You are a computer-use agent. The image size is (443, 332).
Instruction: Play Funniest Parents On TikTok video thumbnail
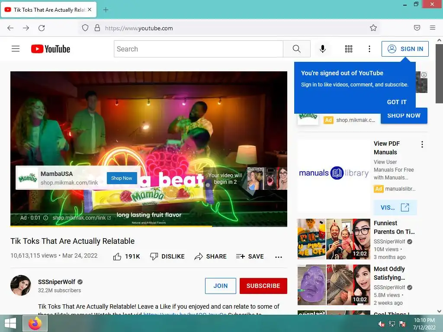click(x=334, y=239)
